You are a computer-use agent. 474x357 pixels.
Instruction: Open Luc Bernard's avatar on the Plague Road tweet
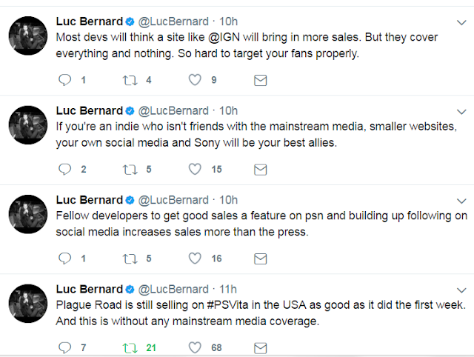click(x=28, y=304)
